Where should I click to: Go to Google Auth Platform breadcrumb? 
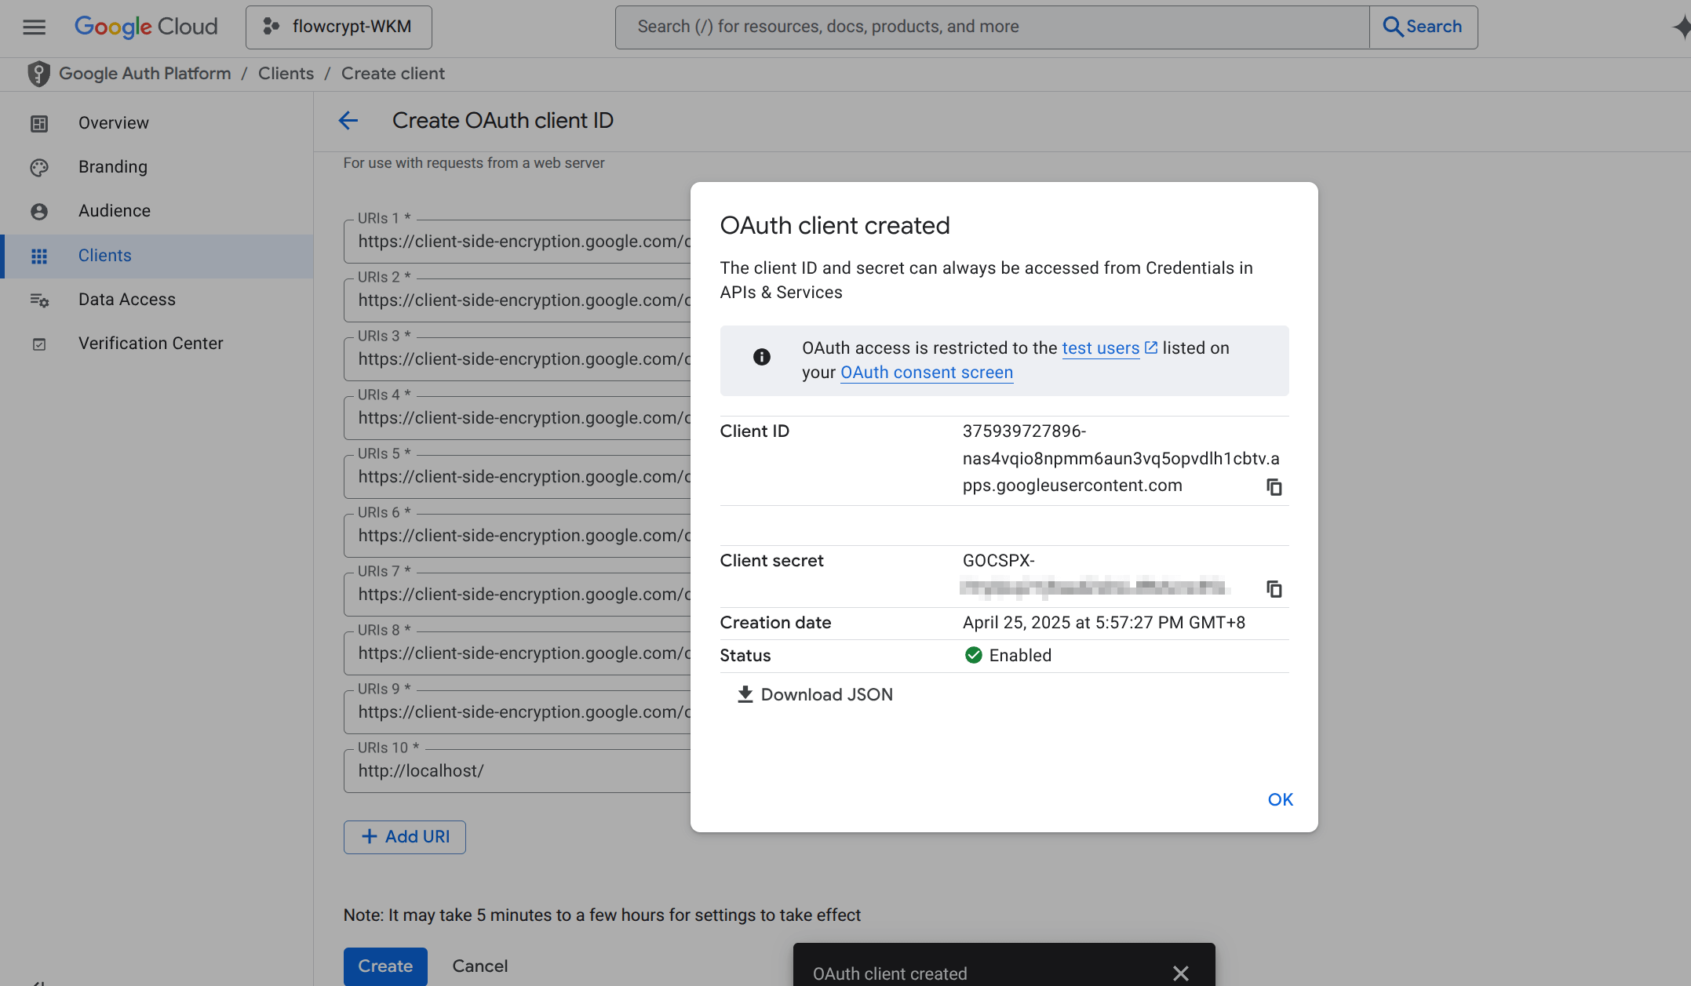click(x=145, y=74)
